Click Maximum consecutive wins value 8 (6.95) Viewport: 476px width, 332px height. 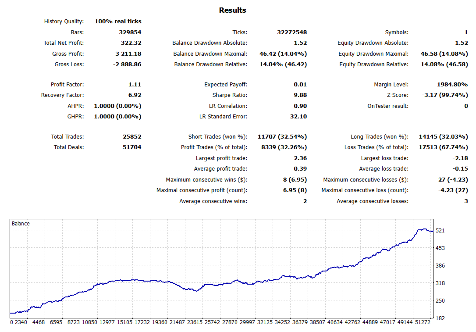(x=295, y=180)
